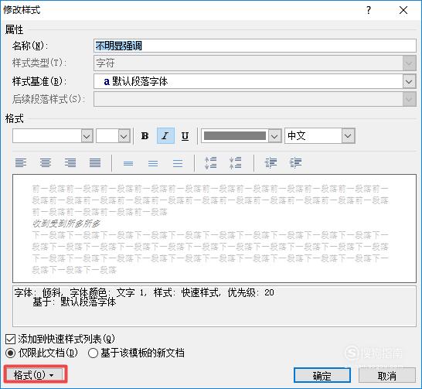Click the 取消 button
The height and width of the screenshot is (389, 422).
click(387, 375)
